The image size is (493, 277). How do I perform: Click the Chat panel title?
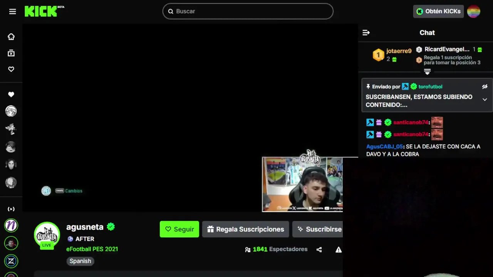pos(427,33)
